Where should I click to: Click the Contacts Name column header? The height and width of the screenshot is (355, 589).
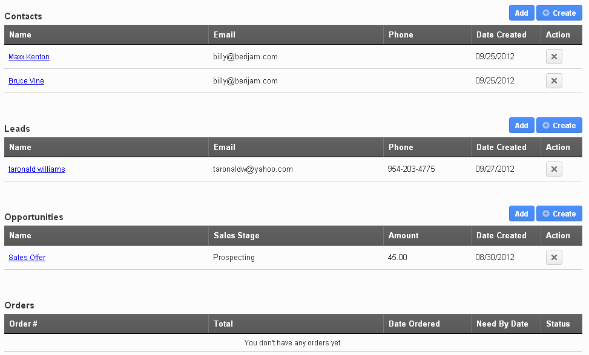click(21, 35)
